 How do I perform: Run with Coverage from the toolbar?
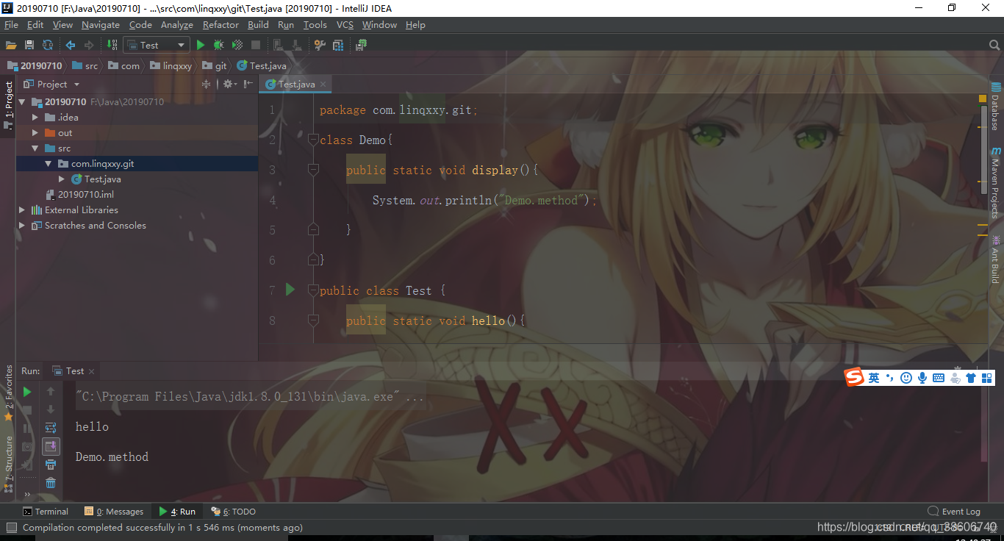(x=237, y=45)
